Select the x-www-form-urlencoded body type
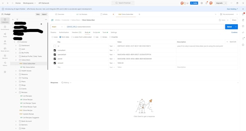246x131 pixels. point(72,37)
